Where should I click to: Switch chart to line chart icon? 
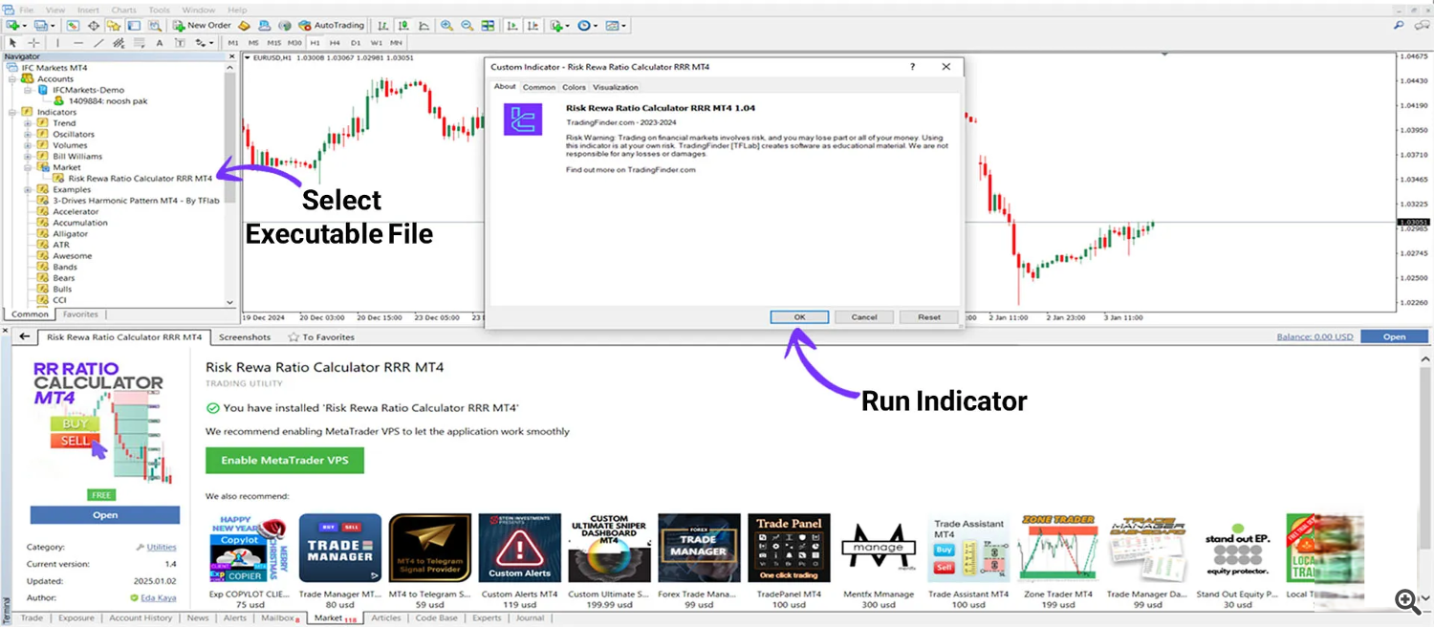pyautogui.click(x=424, y=26)
